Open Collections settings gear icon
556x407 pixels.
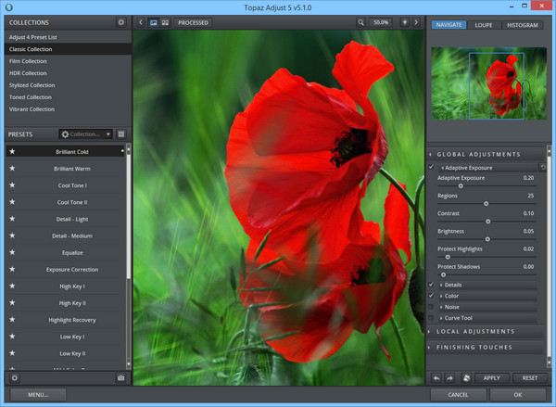120,21
